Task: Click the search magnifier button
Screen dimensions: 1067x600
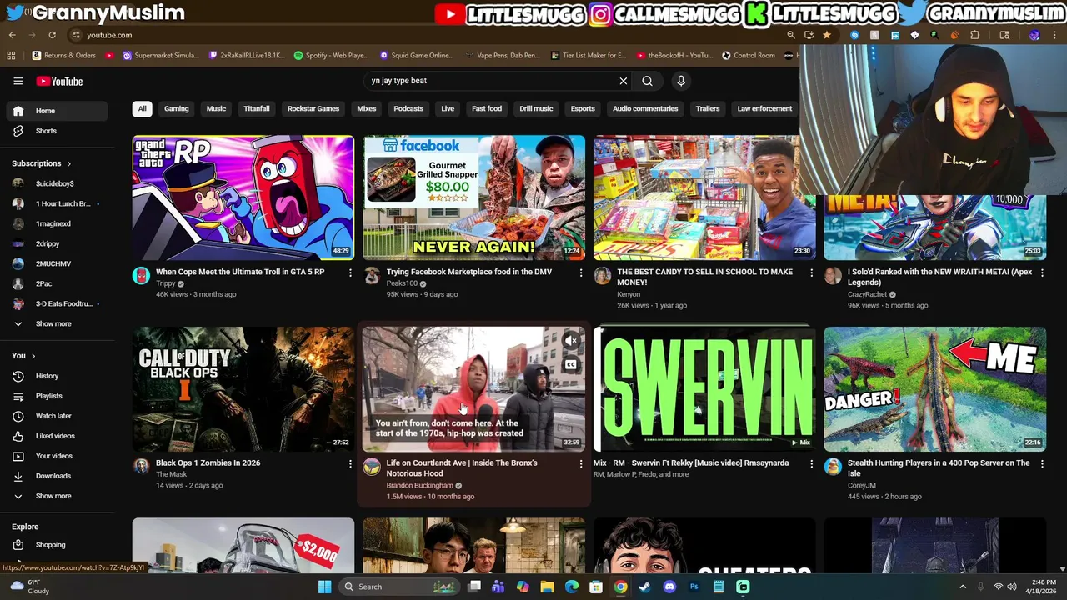Action: (x=647, y=81)
